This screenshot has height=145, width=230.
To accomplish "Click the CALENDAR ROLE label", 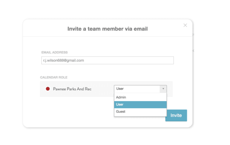I will point(54,77).
